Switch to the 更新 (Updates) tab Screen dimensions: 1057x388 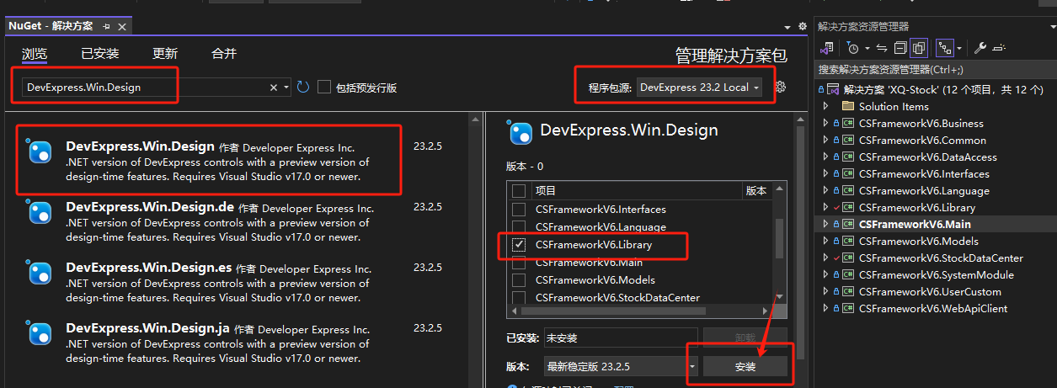coord(165,54)
